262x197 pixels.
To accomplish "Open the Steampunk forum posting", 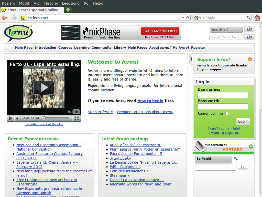I will pos(119,175).
